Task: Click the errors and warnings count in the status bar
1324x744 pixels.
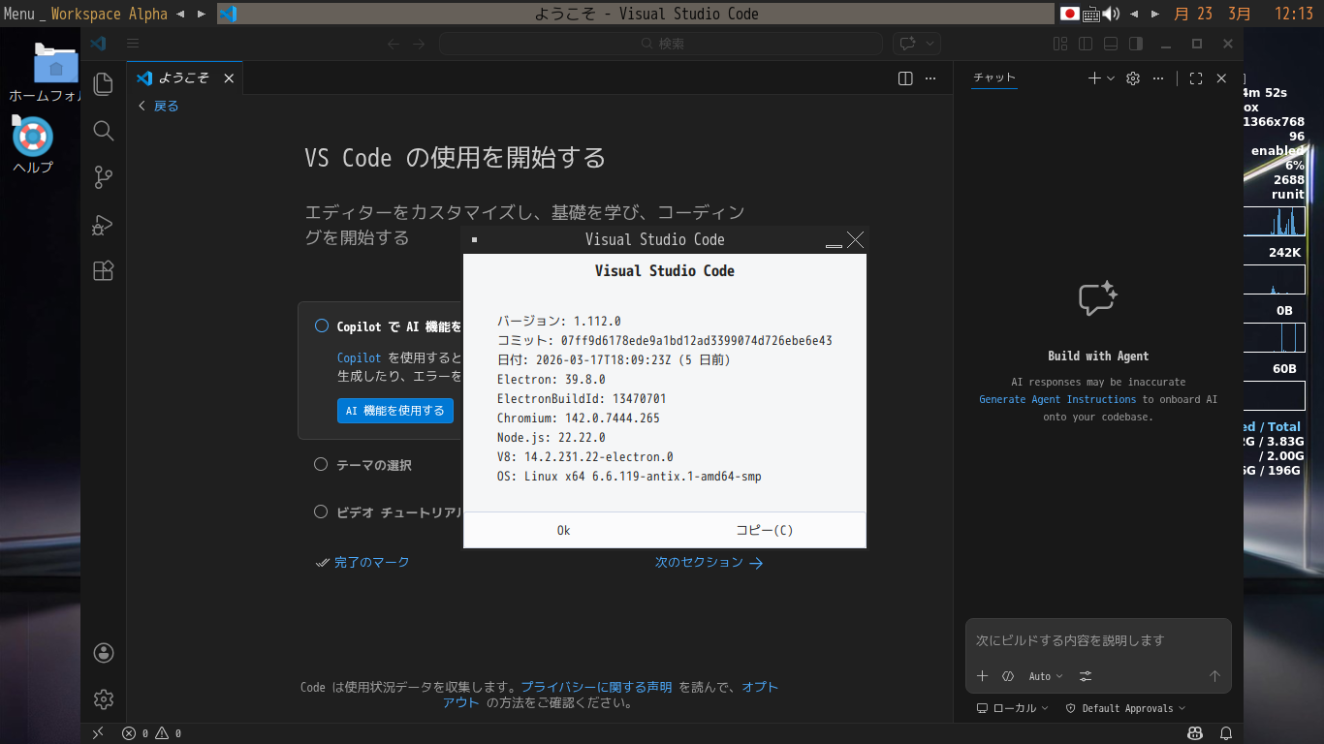Action: point(152,733)
